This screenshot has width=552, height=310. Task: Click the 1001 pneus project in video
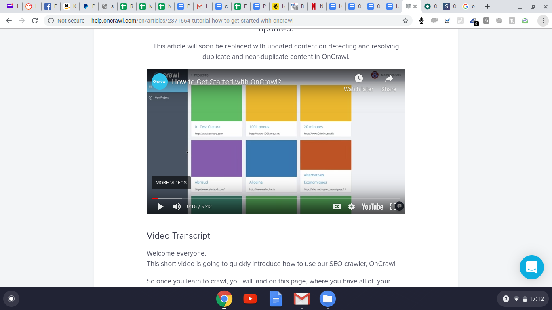click(271, 111)
